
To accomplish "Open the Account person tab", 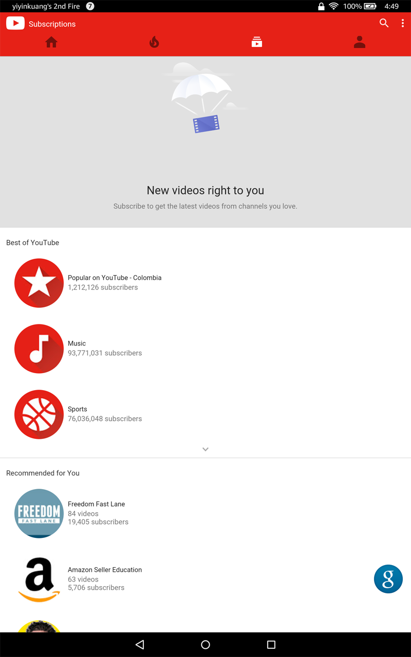I will [x=360, y=42].
